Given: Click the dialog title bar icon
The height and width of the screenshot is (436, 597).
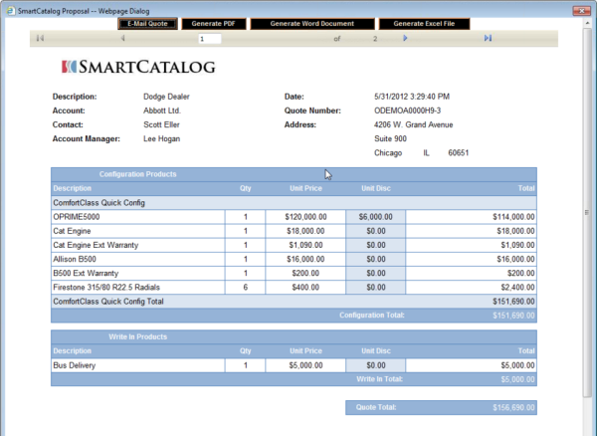Looking at the screenshot, I should [9, 8].
